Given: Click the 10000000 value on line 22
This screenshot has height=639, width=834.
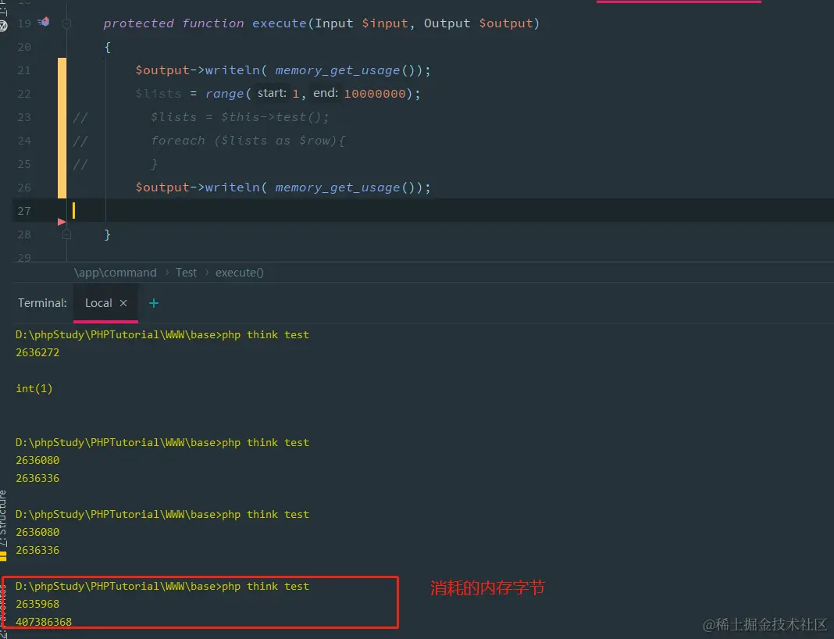Looking at the screenshot, I should [x=375, y=94].
